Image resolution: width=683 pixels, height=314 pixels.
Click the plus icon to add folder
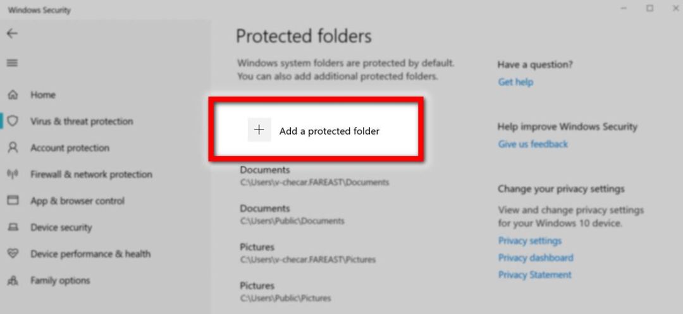259,130
